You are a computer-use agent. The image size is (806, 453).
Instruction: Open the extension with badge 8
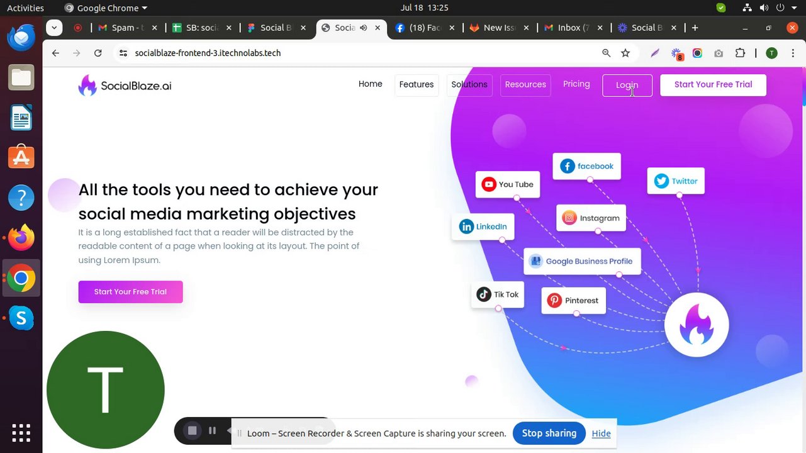[x=676, y=54]
